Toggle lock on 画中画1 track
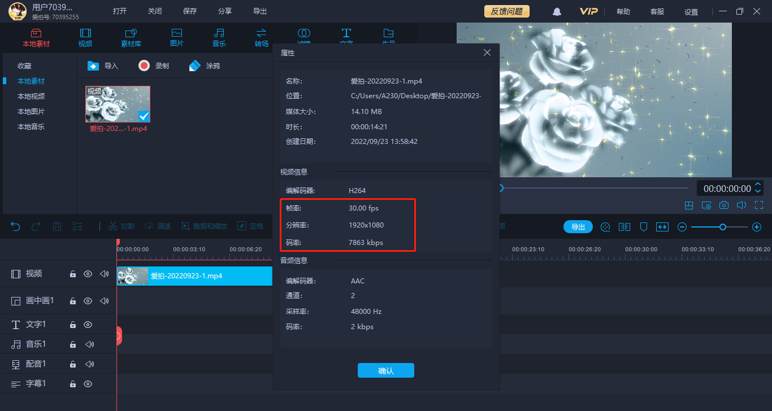 click(x=72, y=301)
